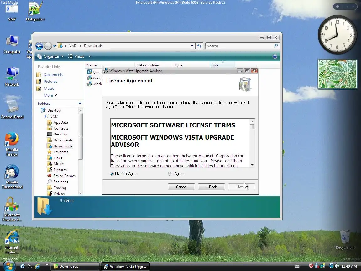
Task: Click the Cancel button in Upgrade Advisor
Action: 181,187
